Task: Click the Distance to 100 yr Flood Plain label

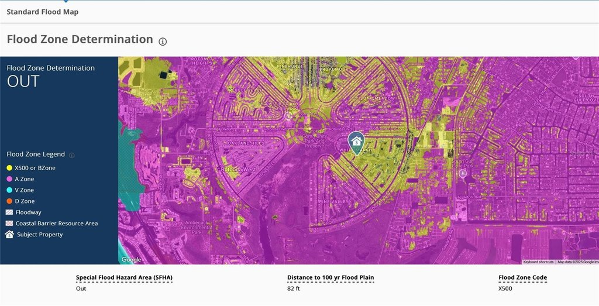Action: coord(331,278)
